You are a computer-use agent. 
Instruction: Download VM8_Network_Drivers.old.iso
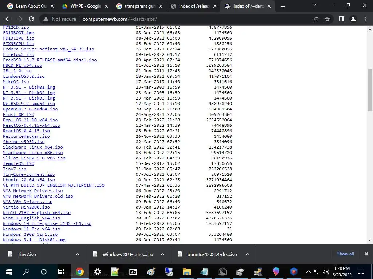(x=38, y=196)
